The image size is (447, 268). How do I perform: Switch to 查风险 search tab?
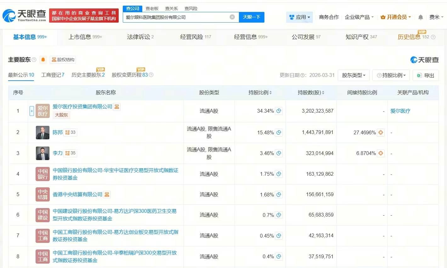pos(191,8)
